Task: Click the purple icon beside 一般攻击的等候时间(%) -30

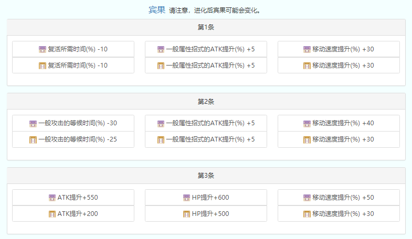Action: [x=33, y=124]
